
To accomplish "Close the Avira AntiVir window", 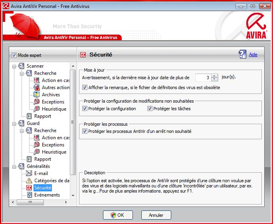I will 265,6.
